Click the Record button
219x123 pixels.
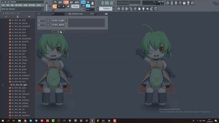pos(68,6)
